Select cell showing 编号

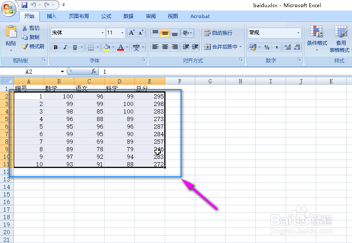coord(29,88)
